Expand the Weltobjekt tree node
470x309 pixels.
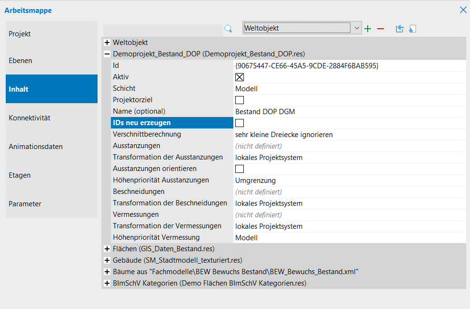click(107, 43)
